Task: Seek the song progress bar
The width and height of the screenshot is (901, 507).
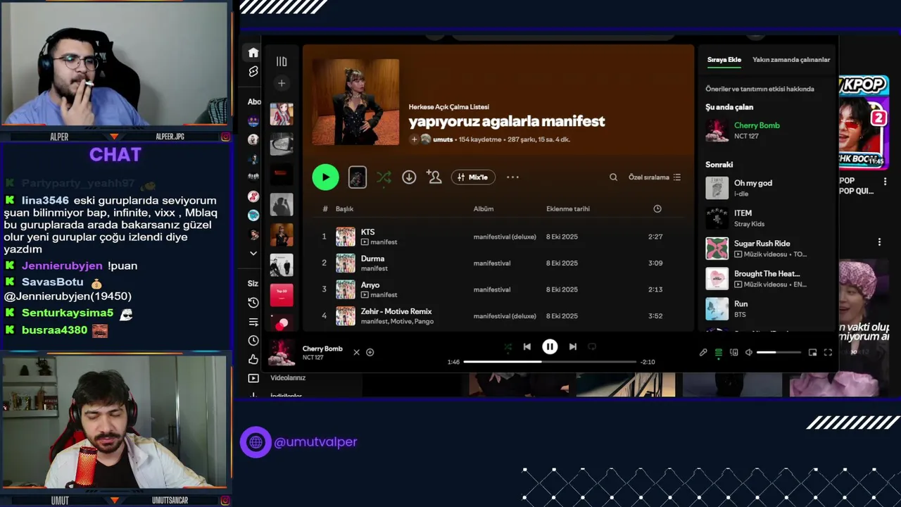Action: click(x=550, y=362)
